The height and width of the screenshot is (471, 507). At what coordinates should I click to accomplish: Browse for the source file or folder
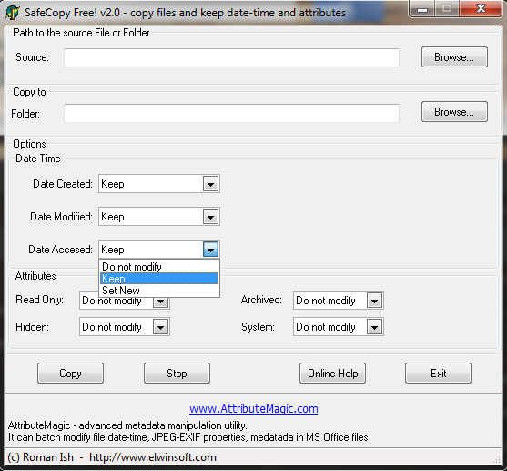click(454, 57)
